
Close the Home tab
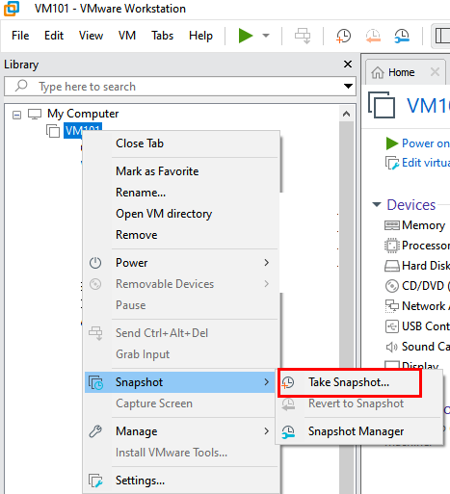[435, 71]
